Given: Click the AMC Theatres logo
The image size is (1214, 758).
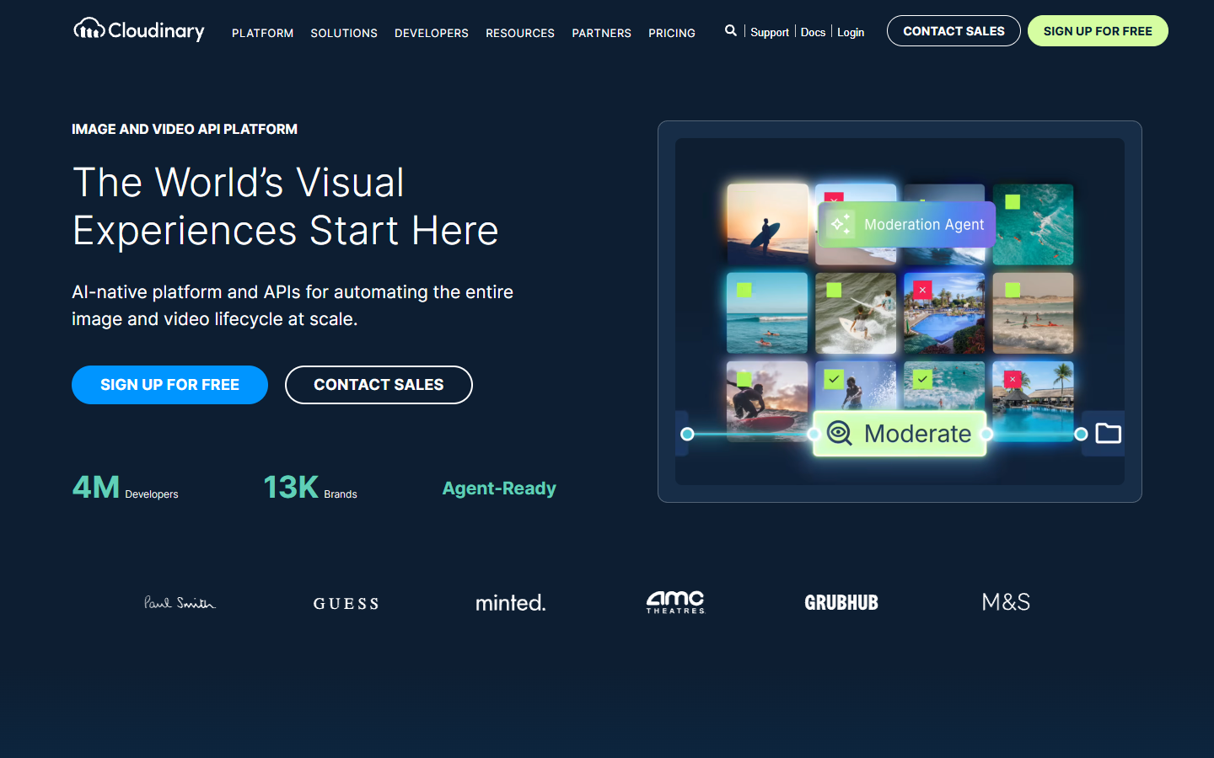Looking at the screenshot, I should click(676, 602).
